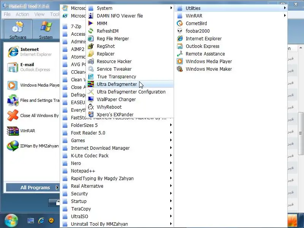
Task: Expand the System folder submenu arrow
Action: point(171,8)
